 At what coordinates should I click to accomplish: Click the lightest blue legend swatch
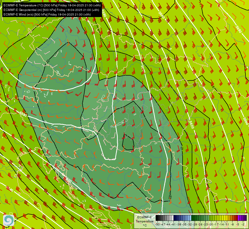pos(191,218)
